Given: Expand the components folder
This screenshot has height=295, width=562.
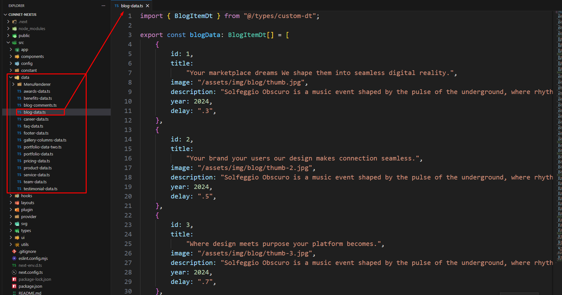Looking at the screenshot, I should pyautogui.click(x=11, y=56).
